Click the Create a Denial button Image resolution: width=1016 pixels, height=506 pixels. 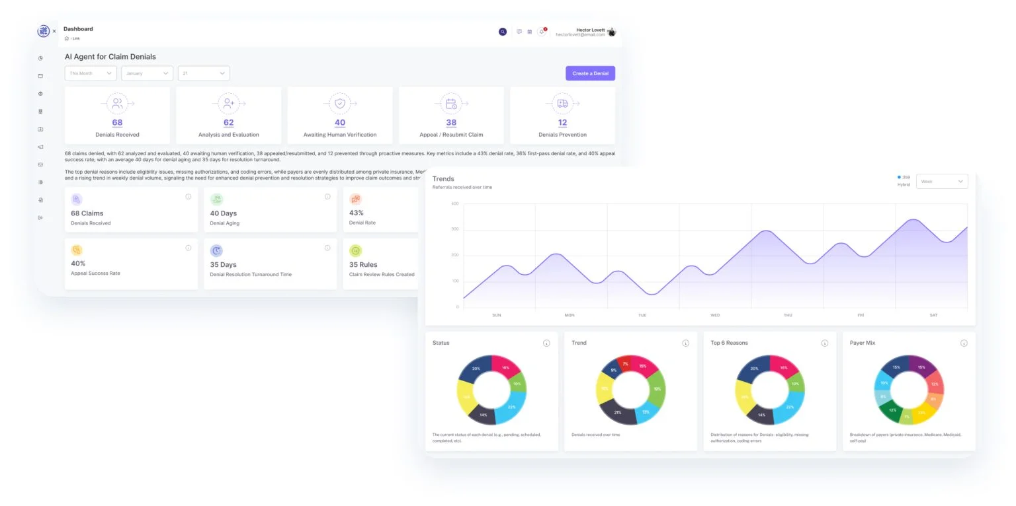pyautogui.click(x=590, y=73)
